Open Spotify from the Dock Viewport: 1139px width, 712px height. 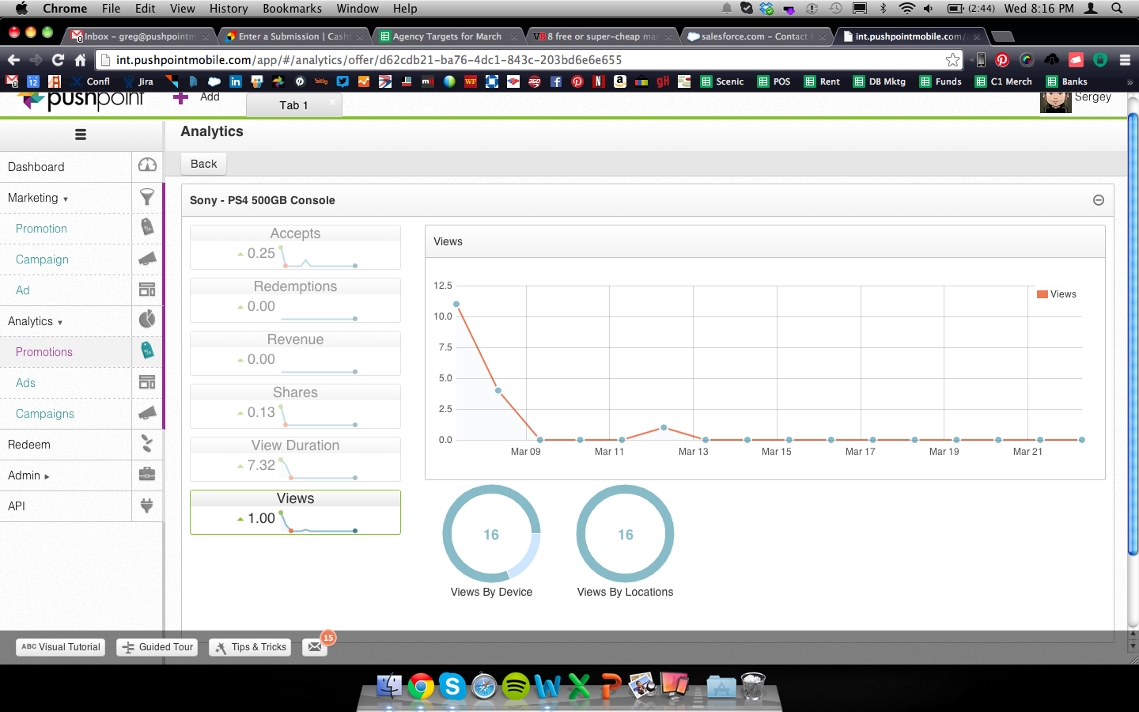pos(516,685)
